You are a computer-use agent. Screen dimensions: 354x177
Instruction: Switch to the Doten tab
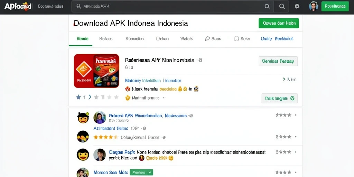point(162,39)
